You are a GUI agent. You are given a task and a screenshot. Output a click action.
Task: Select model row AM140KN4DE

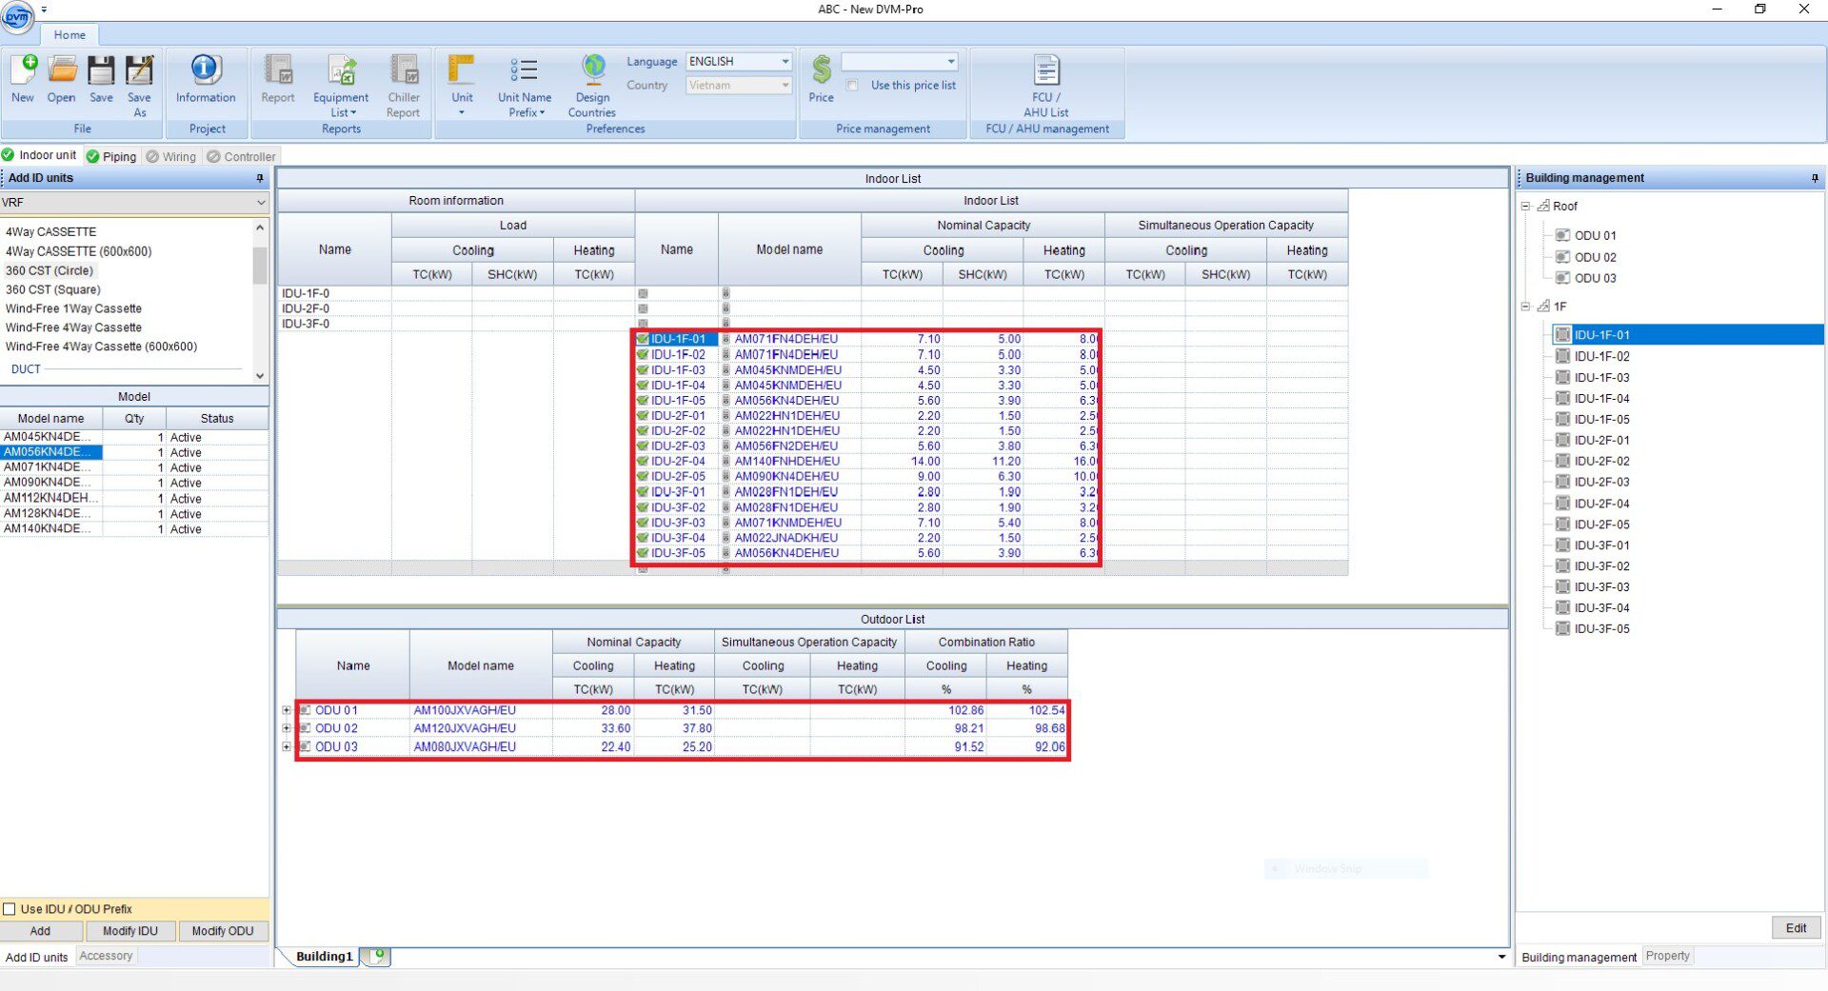(x=134, y=529)
